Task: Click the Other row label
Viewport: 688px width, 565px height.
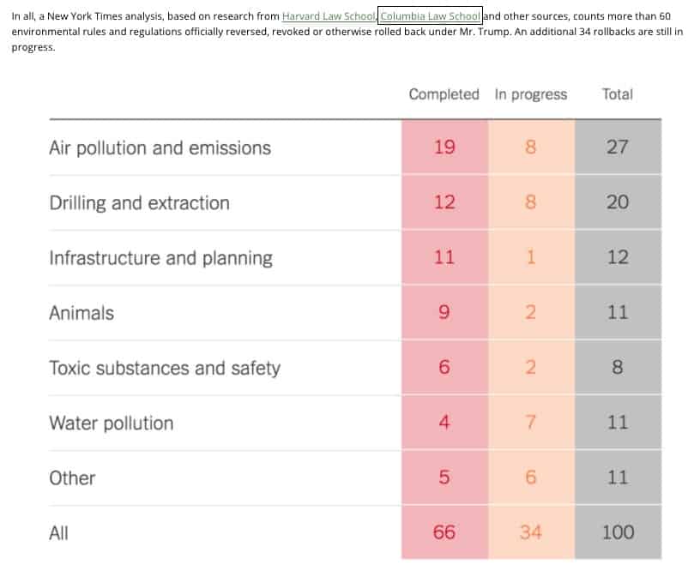Action: click(72, 478)
